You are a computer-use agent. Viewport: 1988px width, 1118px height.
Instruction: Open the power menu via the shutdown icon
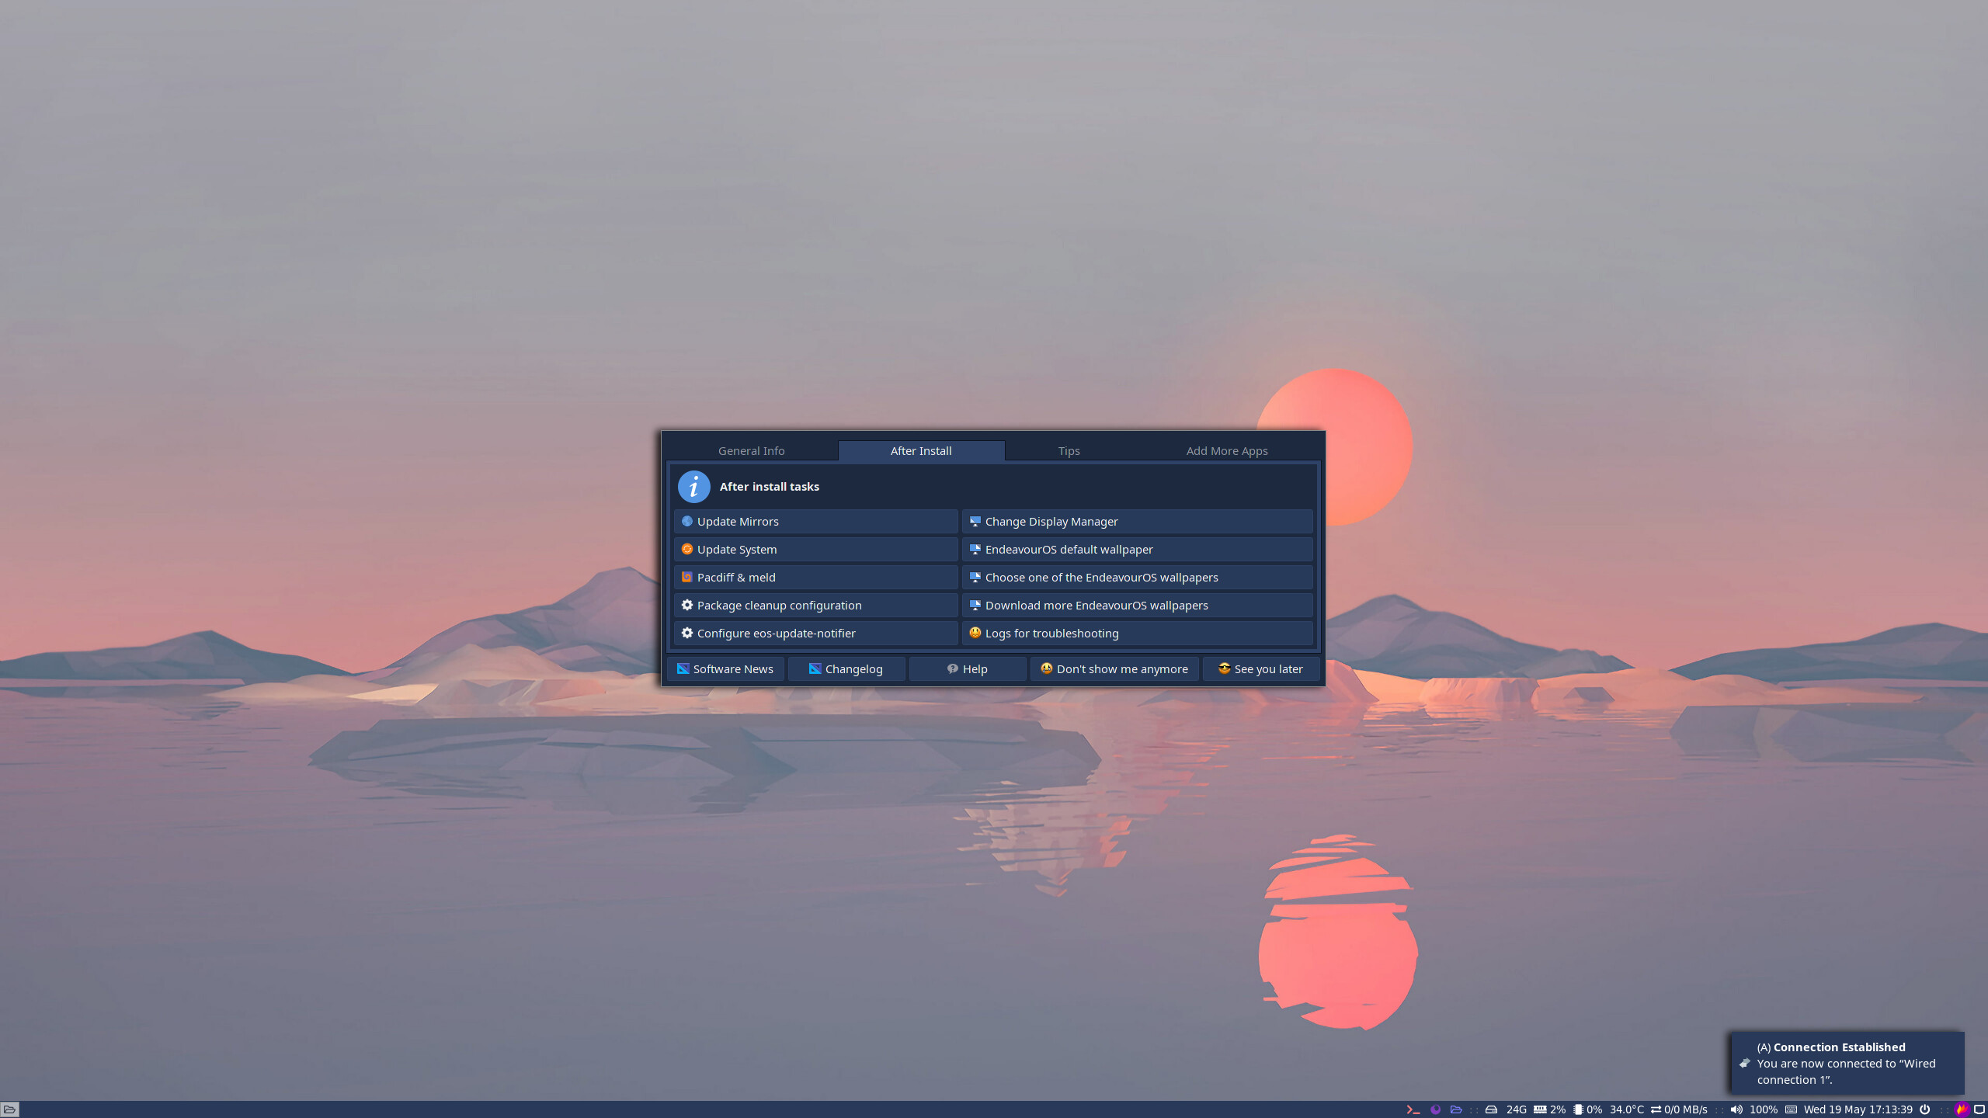tap(1925, 1109)
